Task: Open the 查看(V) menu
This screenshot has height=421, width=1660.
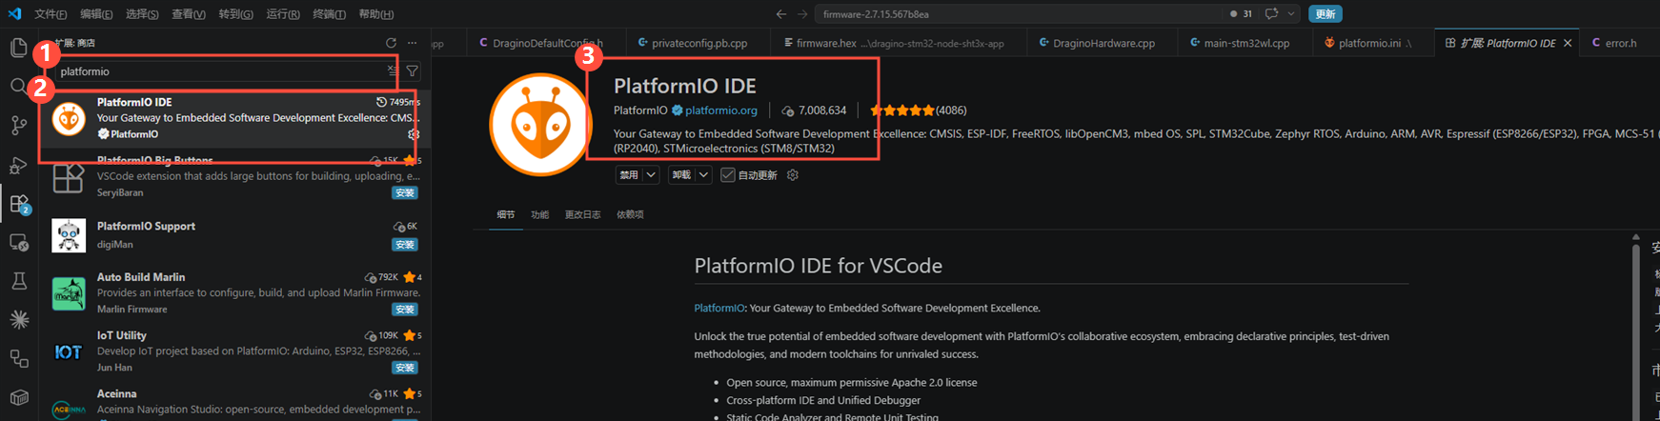Action: click(x=189, y=14)
